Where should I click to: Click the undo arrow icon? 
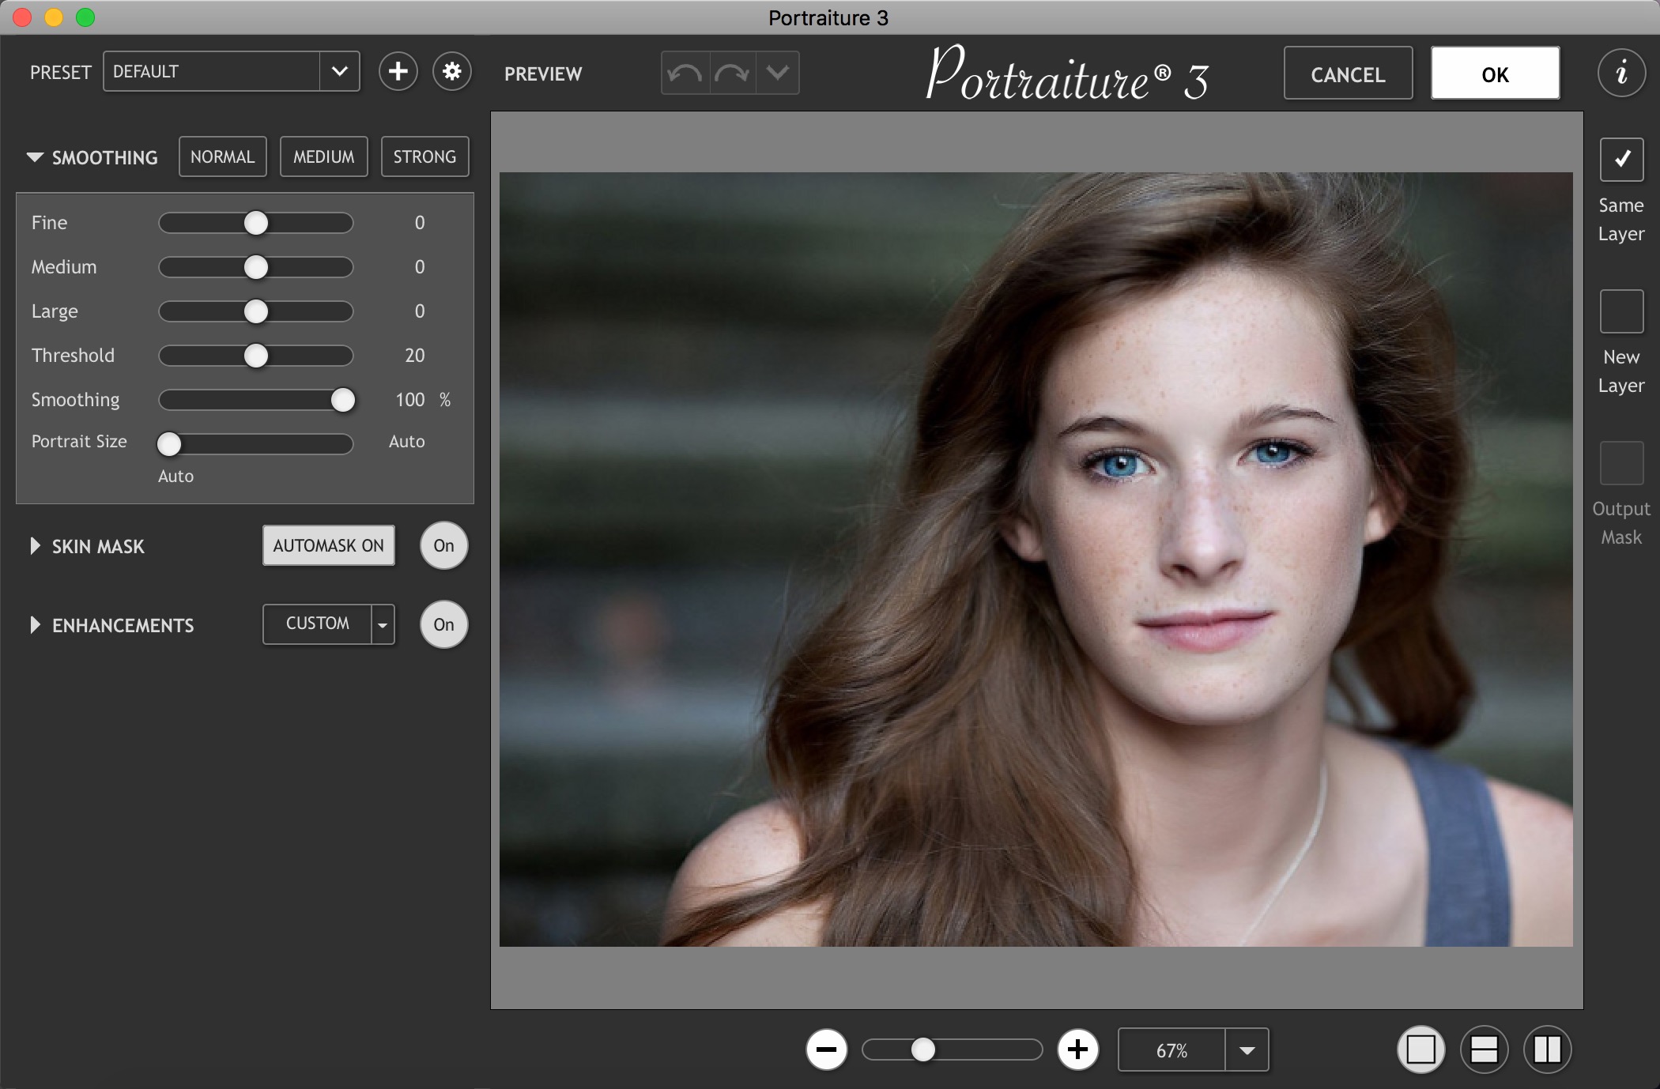(x=685, y=73)
